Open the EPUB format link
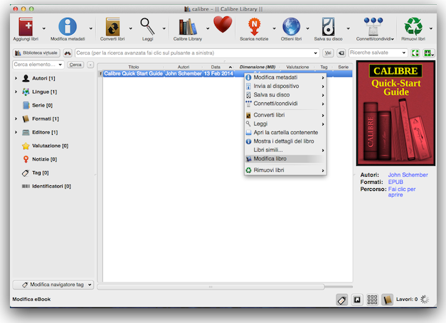 [x=395, y=182]
